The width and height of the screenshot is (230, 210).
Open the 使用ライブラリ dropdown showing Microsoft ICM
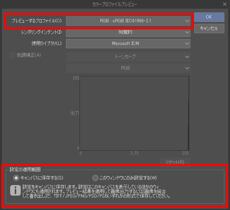point(128,43)
